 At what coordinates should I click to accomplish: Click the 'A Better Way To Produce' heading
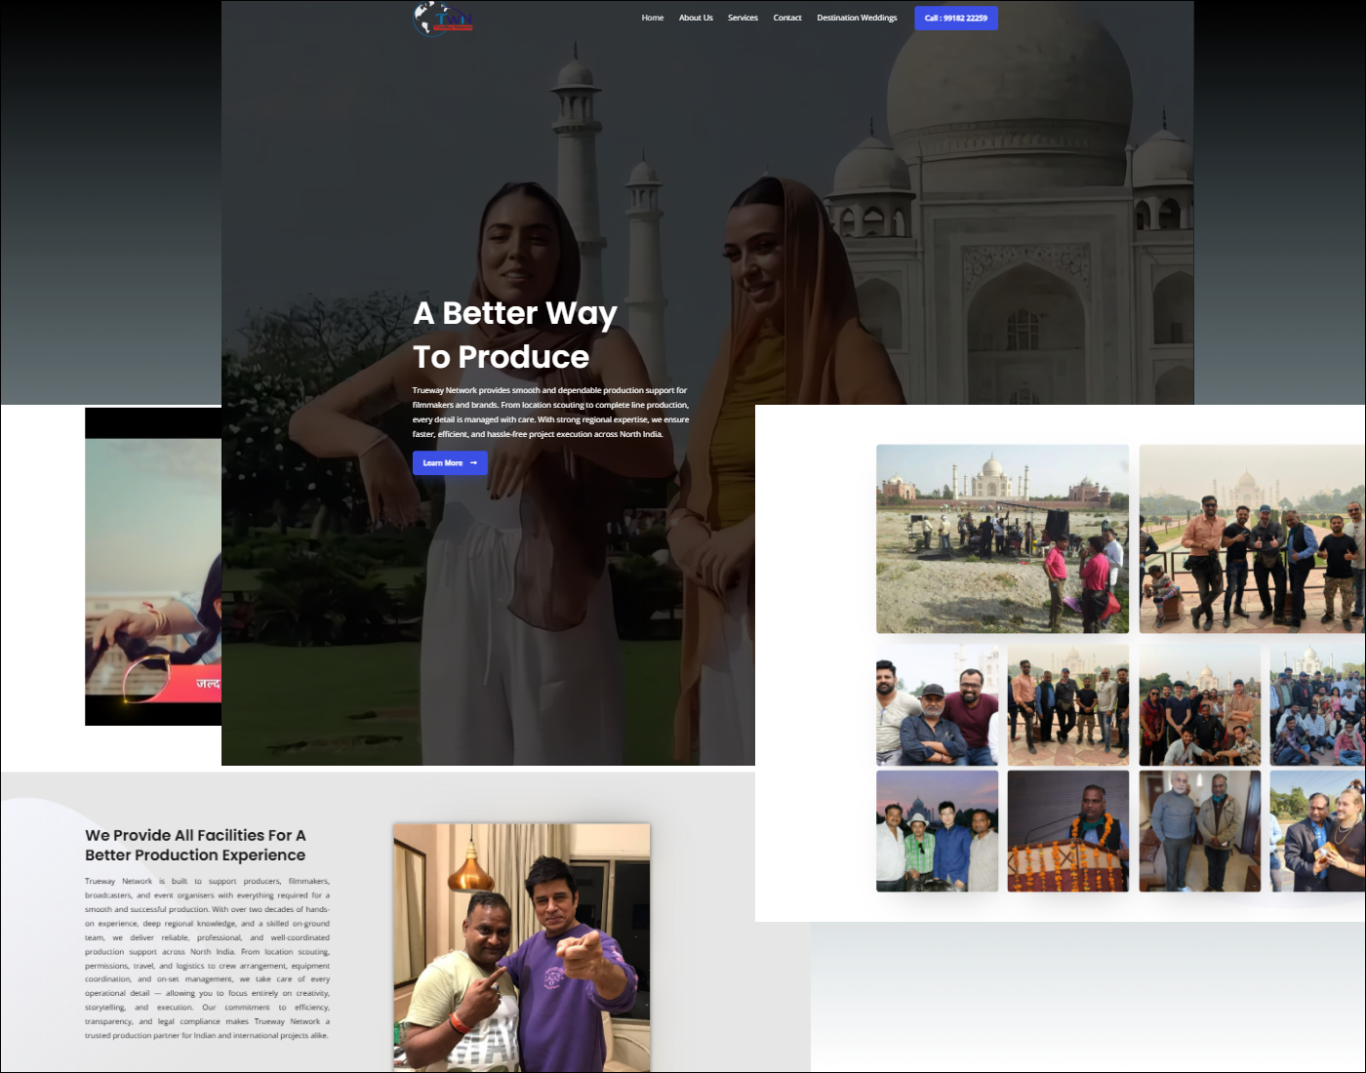tap(514, 335)
